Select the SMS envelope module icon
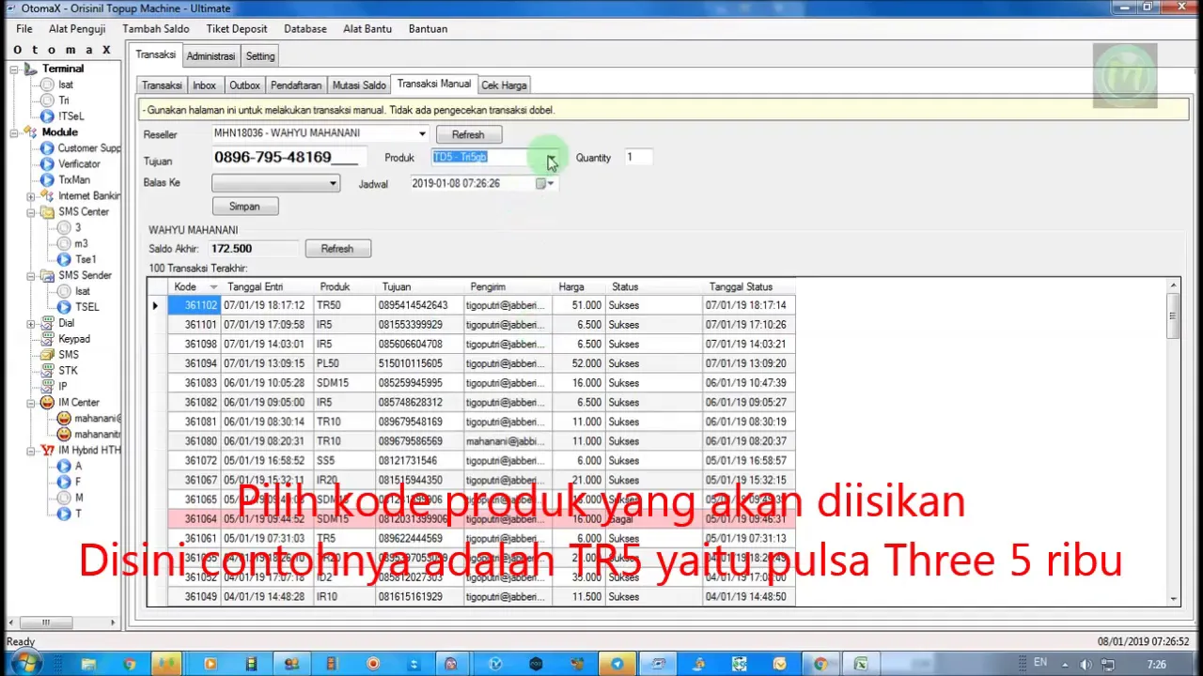The height and width of the screenshot is (676, 1203). pyautogui.click(x=48, y=356)
